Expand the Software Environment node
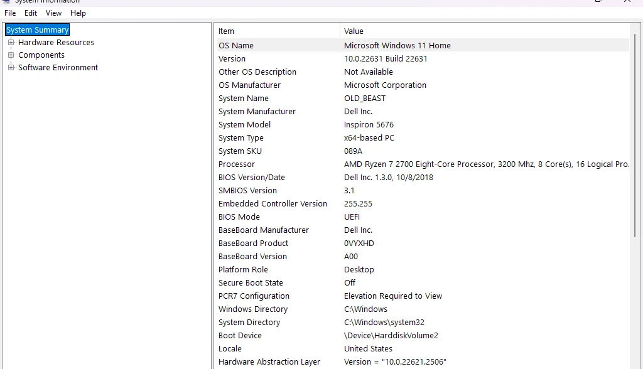This screenshot has width=643, height=369. 11,68
